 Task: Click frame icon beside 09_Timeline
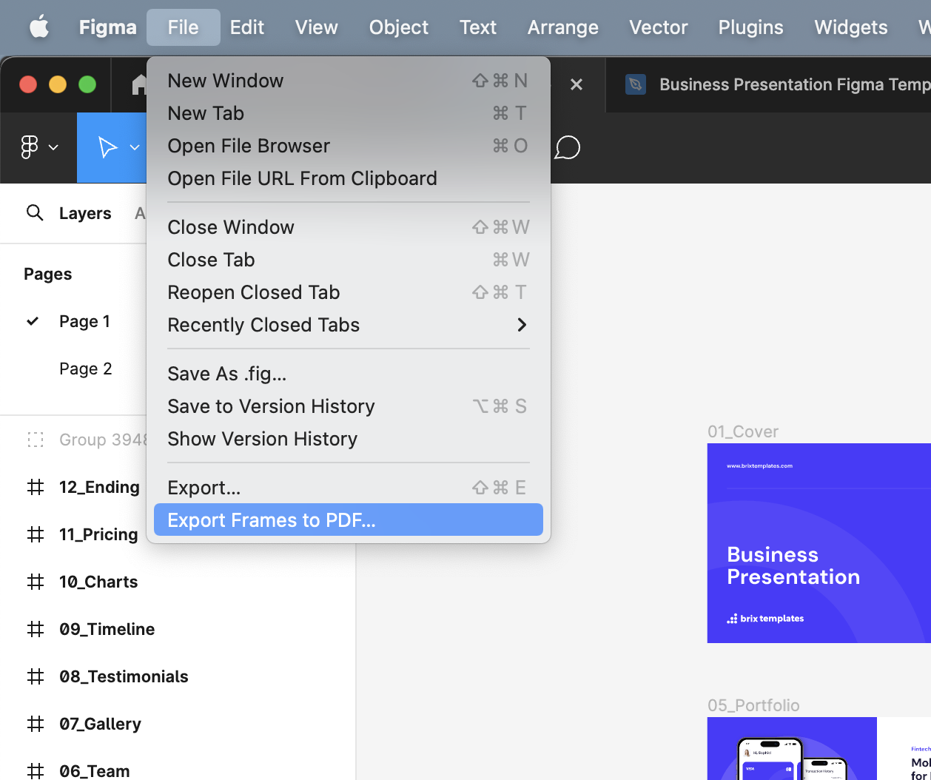35,629
